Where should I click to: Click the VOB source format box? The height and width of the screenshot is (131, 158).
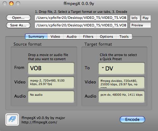click(51, 68)
